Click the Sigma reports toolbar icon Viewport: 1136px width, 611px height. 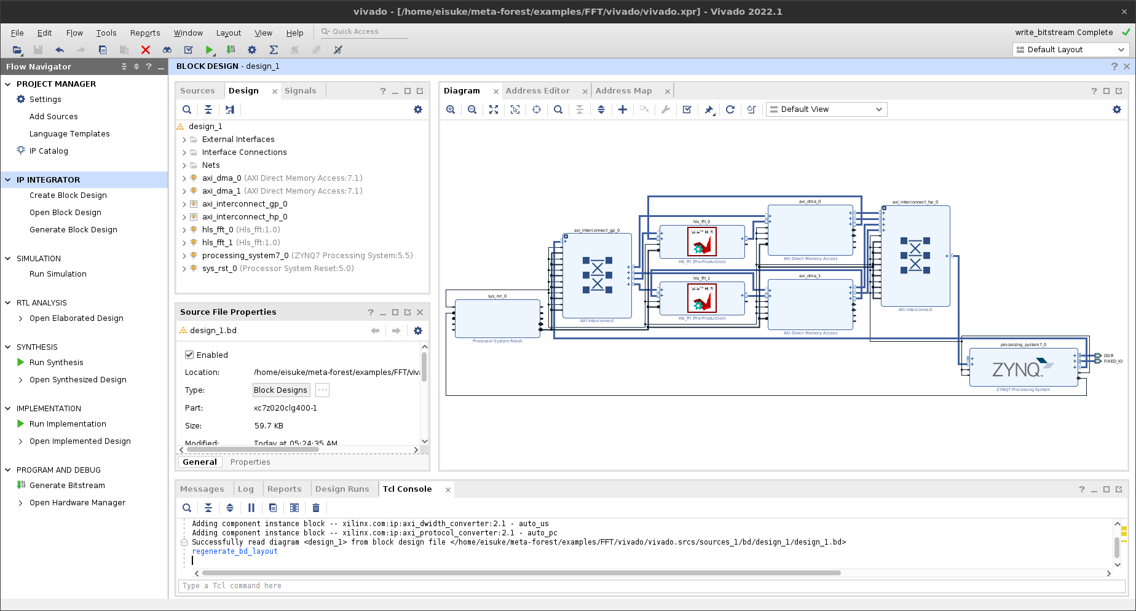click(x=274, y=50)
